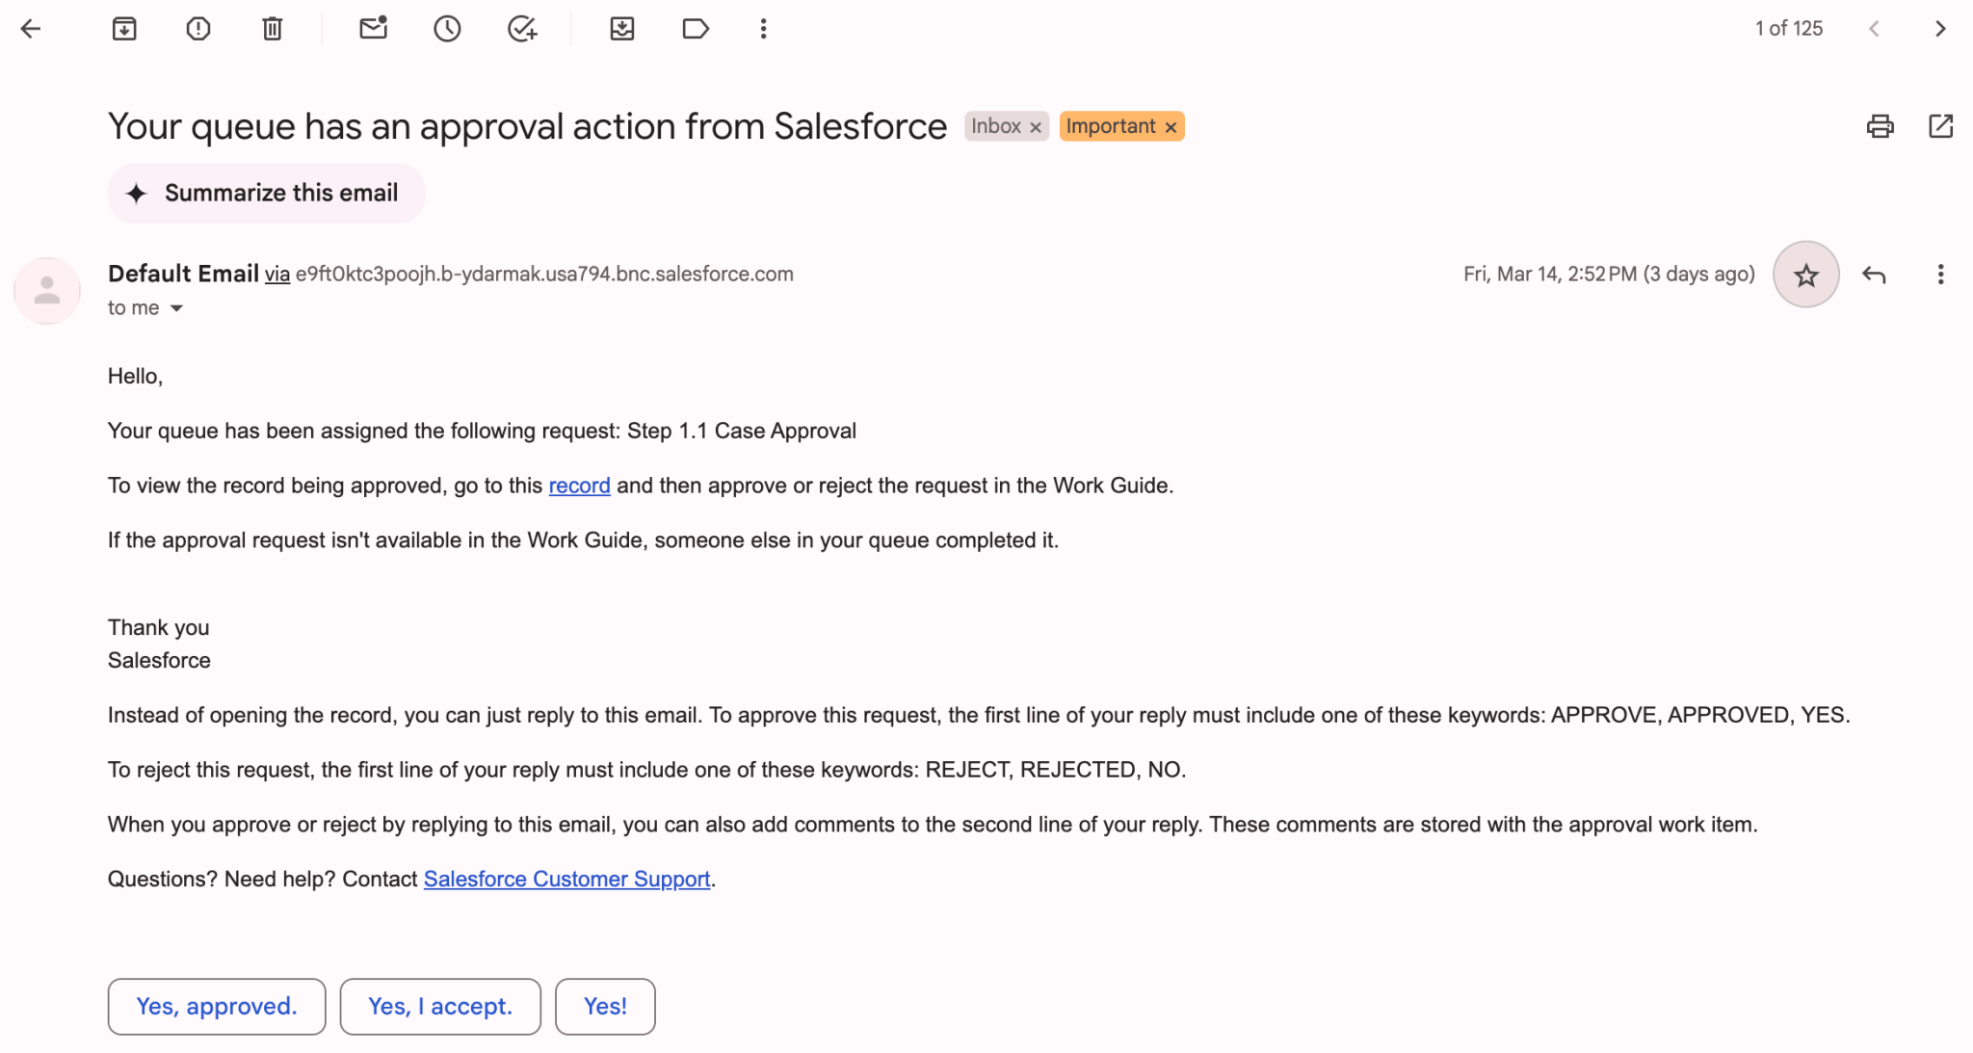Remove the Inbox label
Viewport: 1973px width, 1053px height.
(1036, 126)
